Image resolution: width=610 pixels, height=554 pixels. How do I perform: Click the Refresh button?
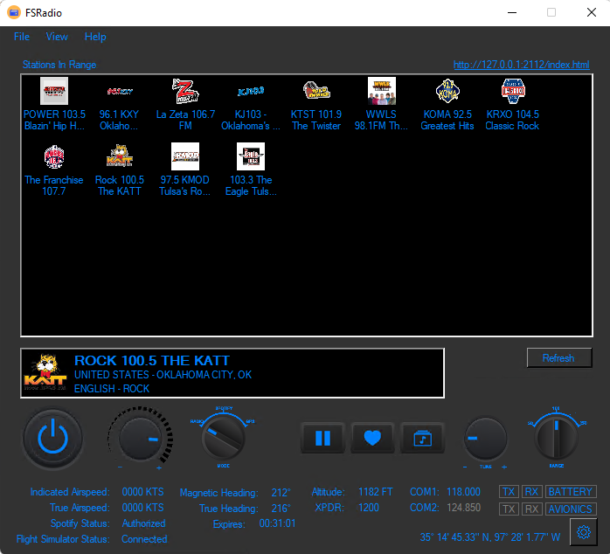tap(558, 357)
